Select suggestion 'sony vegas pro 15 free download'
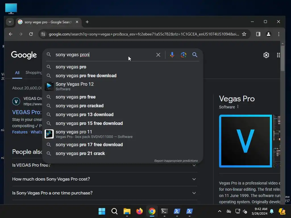 pyautogui.click(x=122, y=123)
